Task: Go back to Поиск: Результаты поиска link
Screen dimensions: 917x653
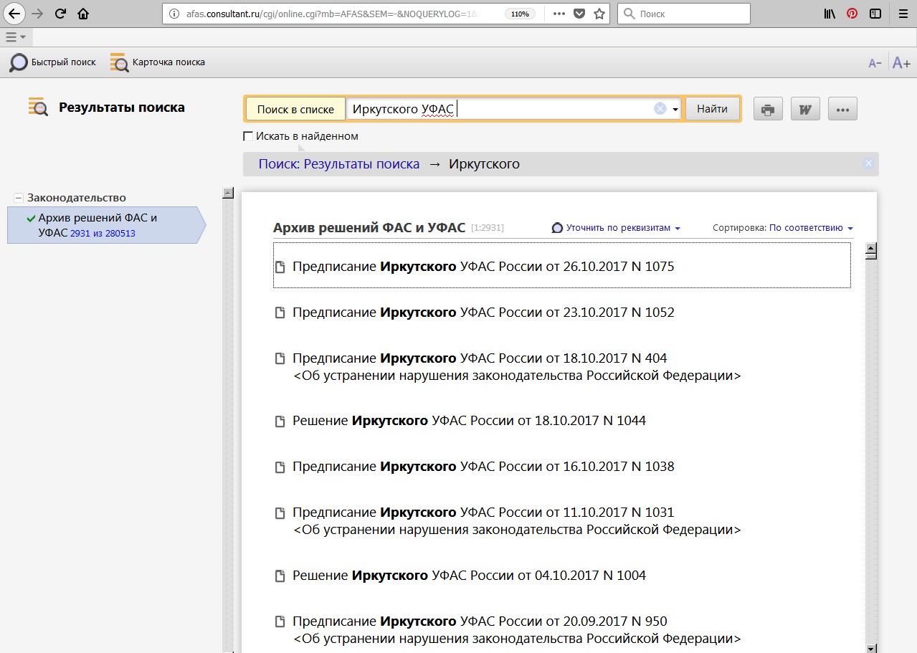Action: tap(338, 164)
